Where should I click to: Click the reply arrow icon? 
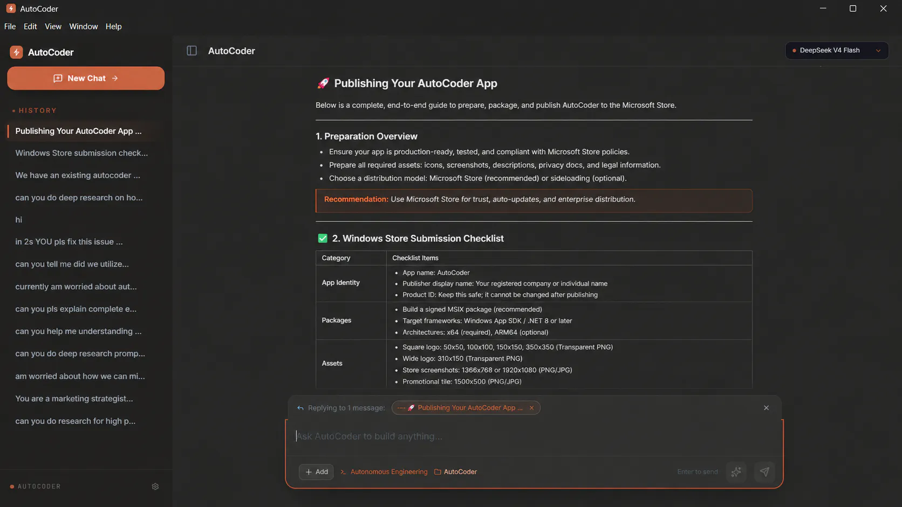[x=300, y=408]
